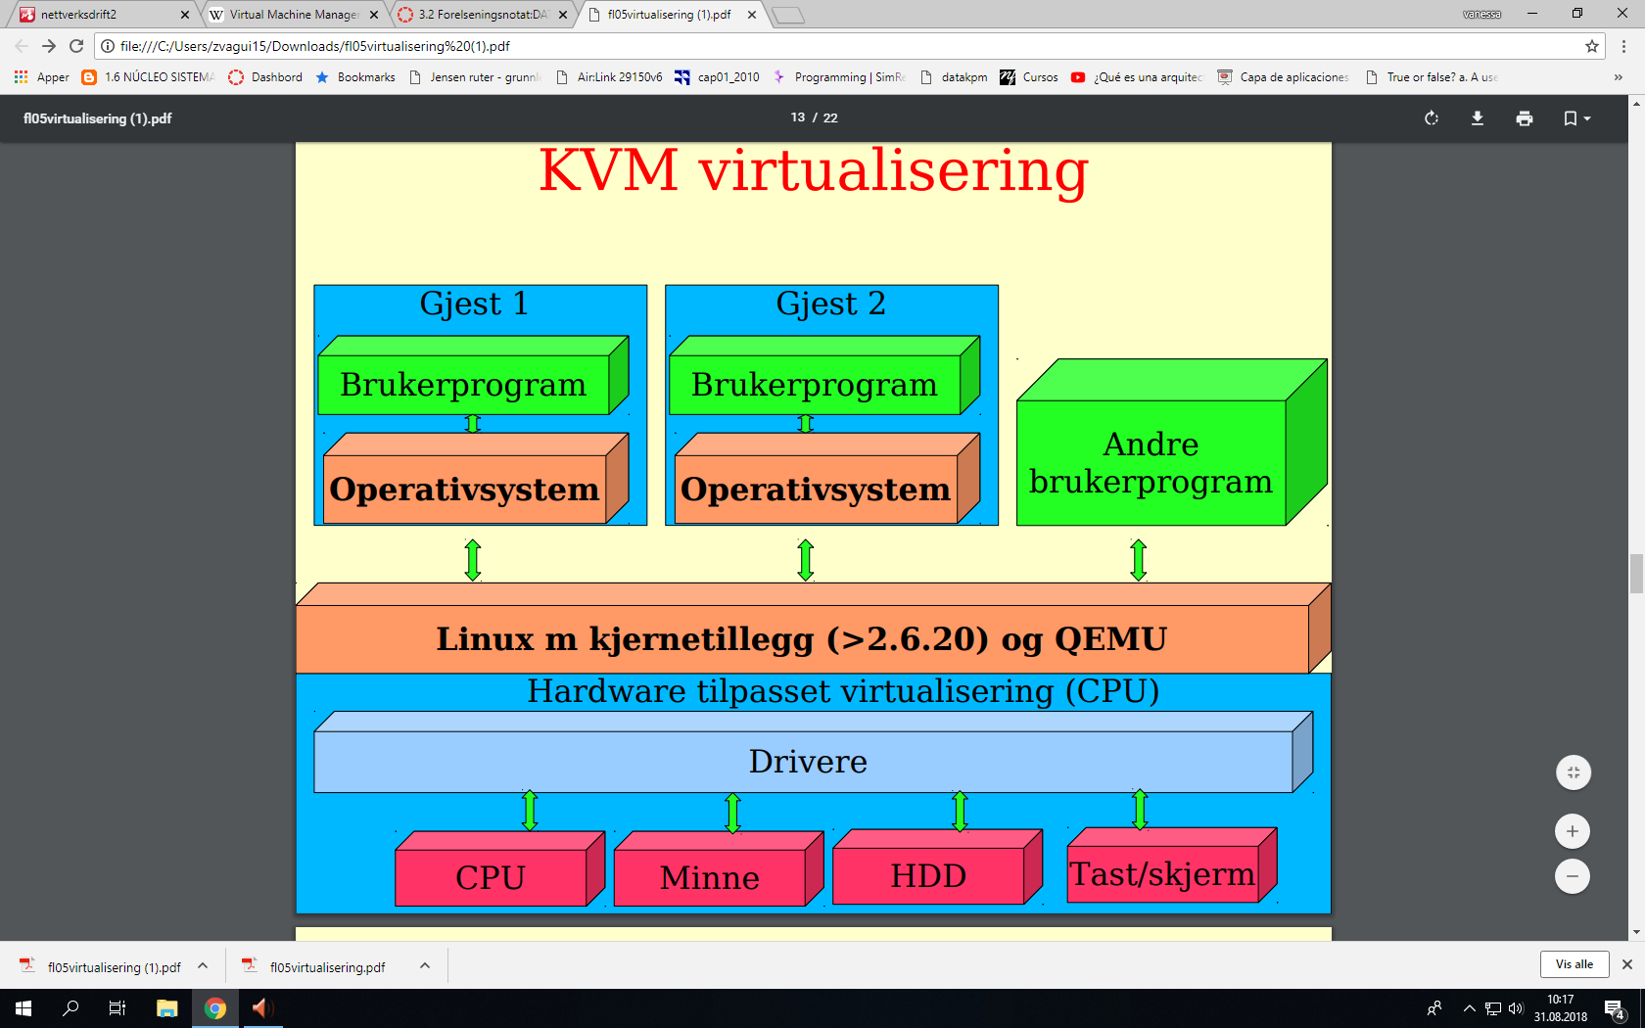Open the volume control tray icon
The image size is (1645, 1028).
[1516, 1008]
